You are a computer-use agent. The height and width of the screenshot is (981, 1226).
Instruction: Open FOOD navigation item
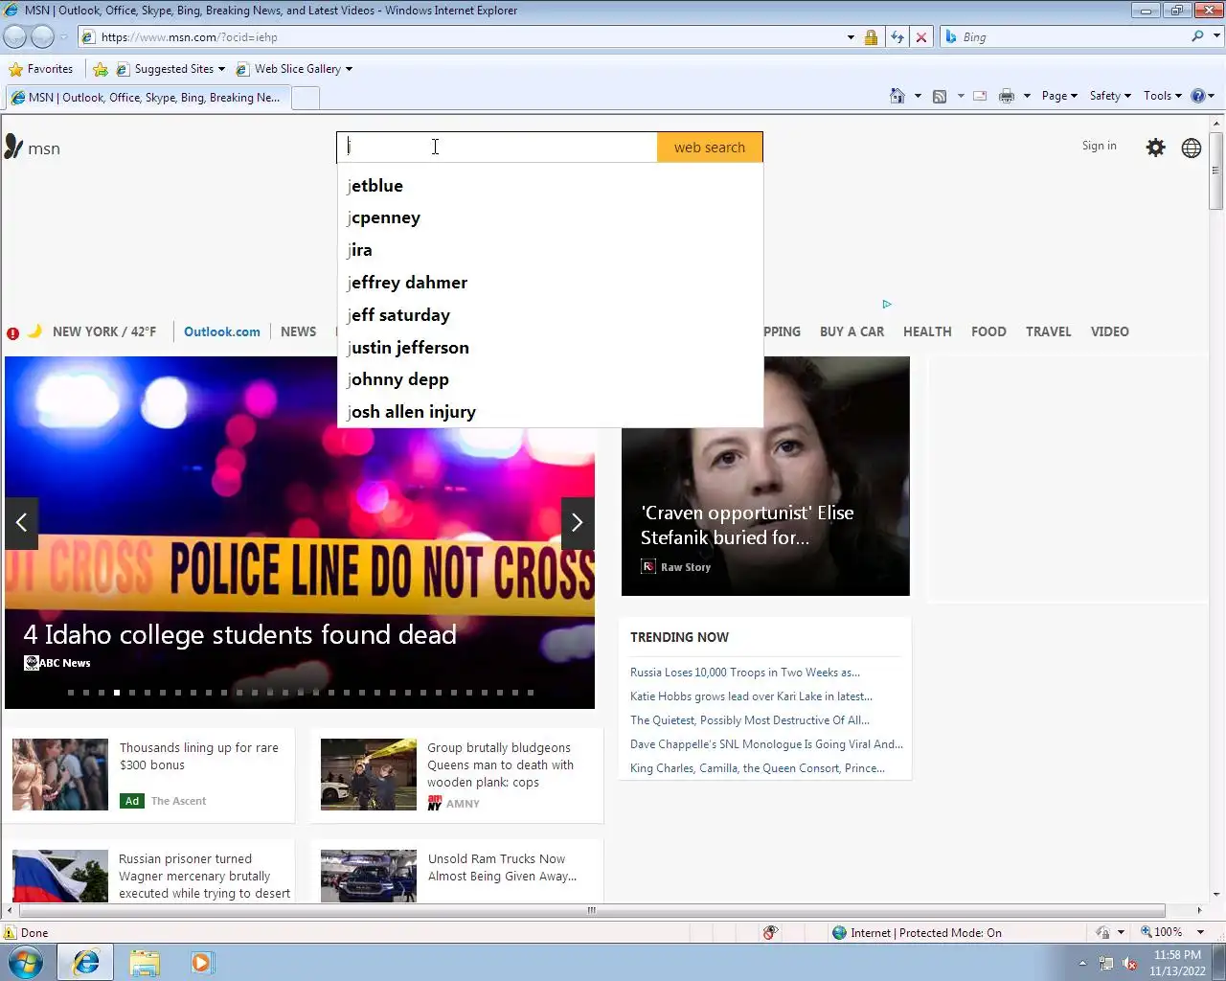coord(988,331)
